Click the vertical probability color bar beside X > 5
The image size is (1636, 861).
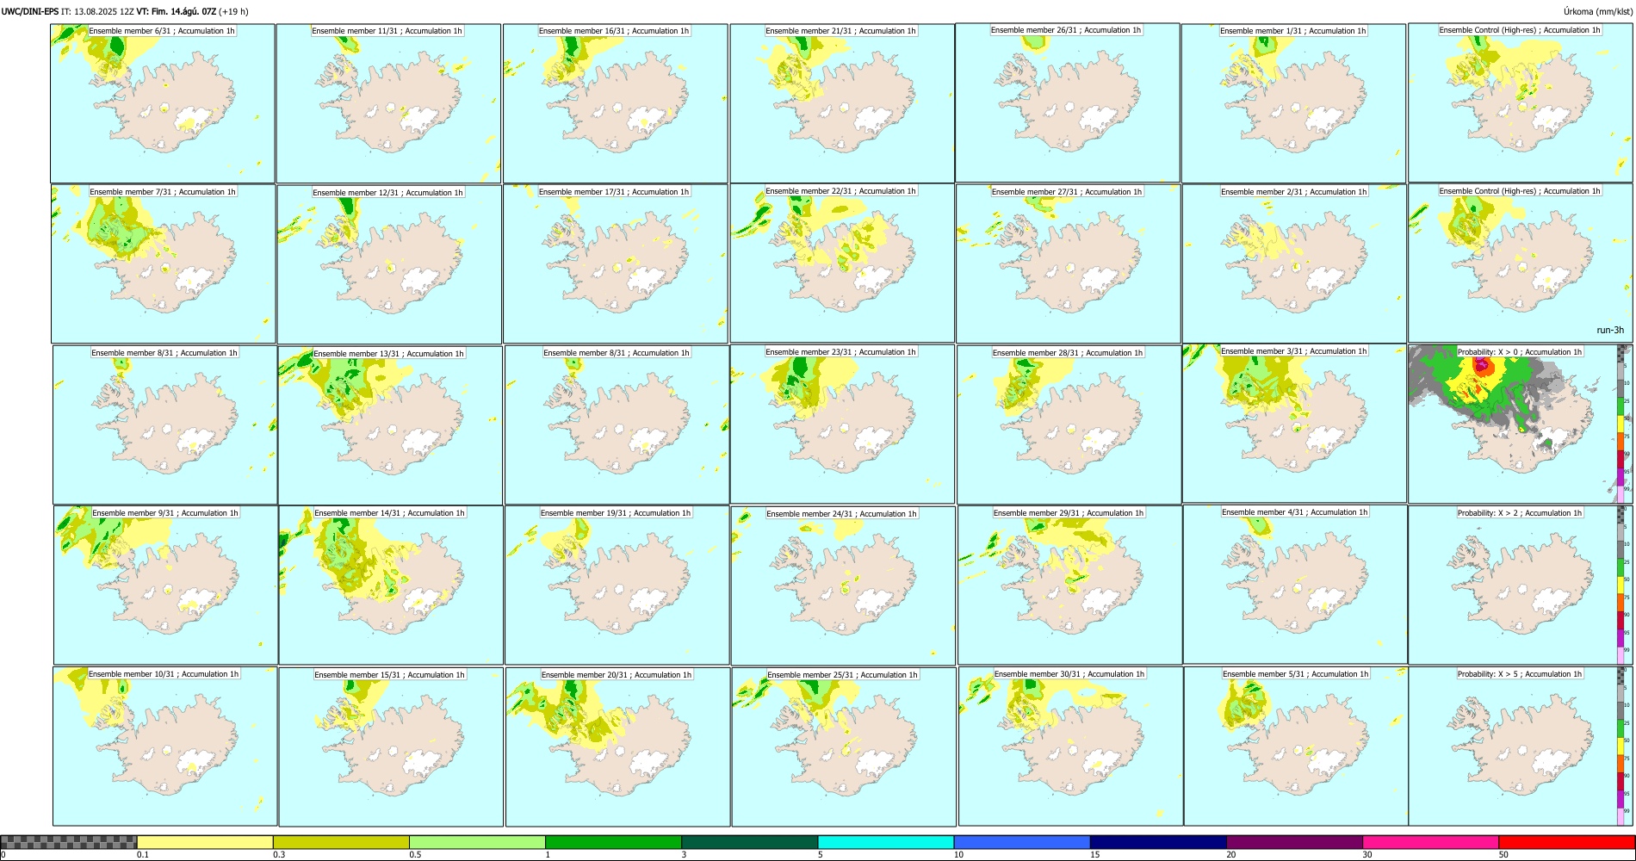coord(1621,746)
